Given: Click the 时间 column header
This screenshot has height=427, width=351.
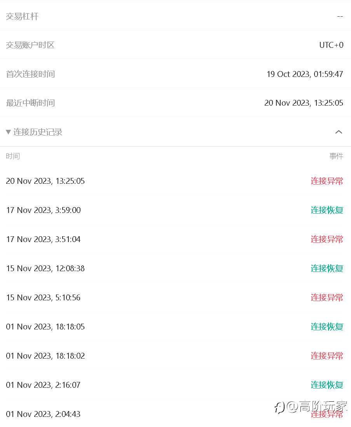Looking at the screenshot, I should (13, 156).
